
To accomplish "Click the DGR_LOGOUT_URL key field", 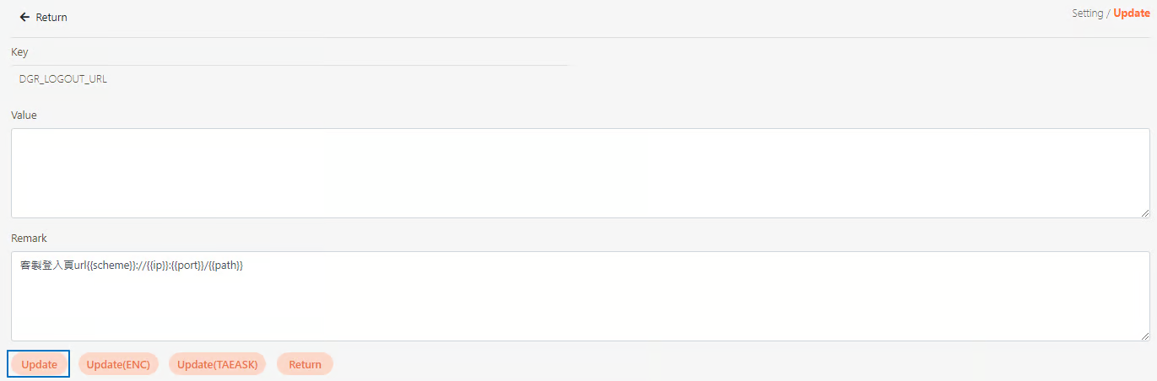I will 63,79.
